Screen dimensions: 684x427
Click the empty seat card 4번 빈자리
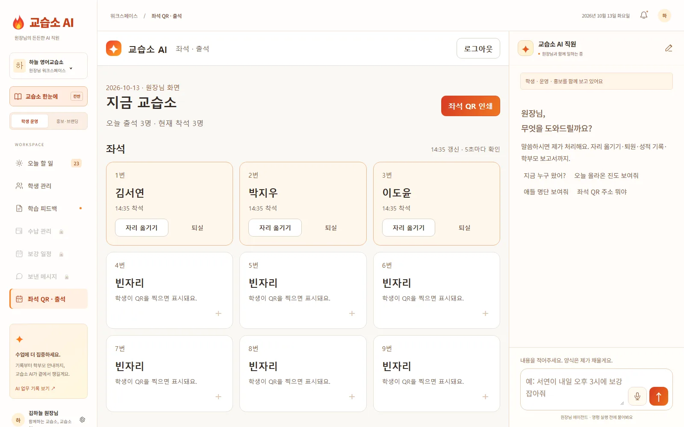click(x=170, y=290)
